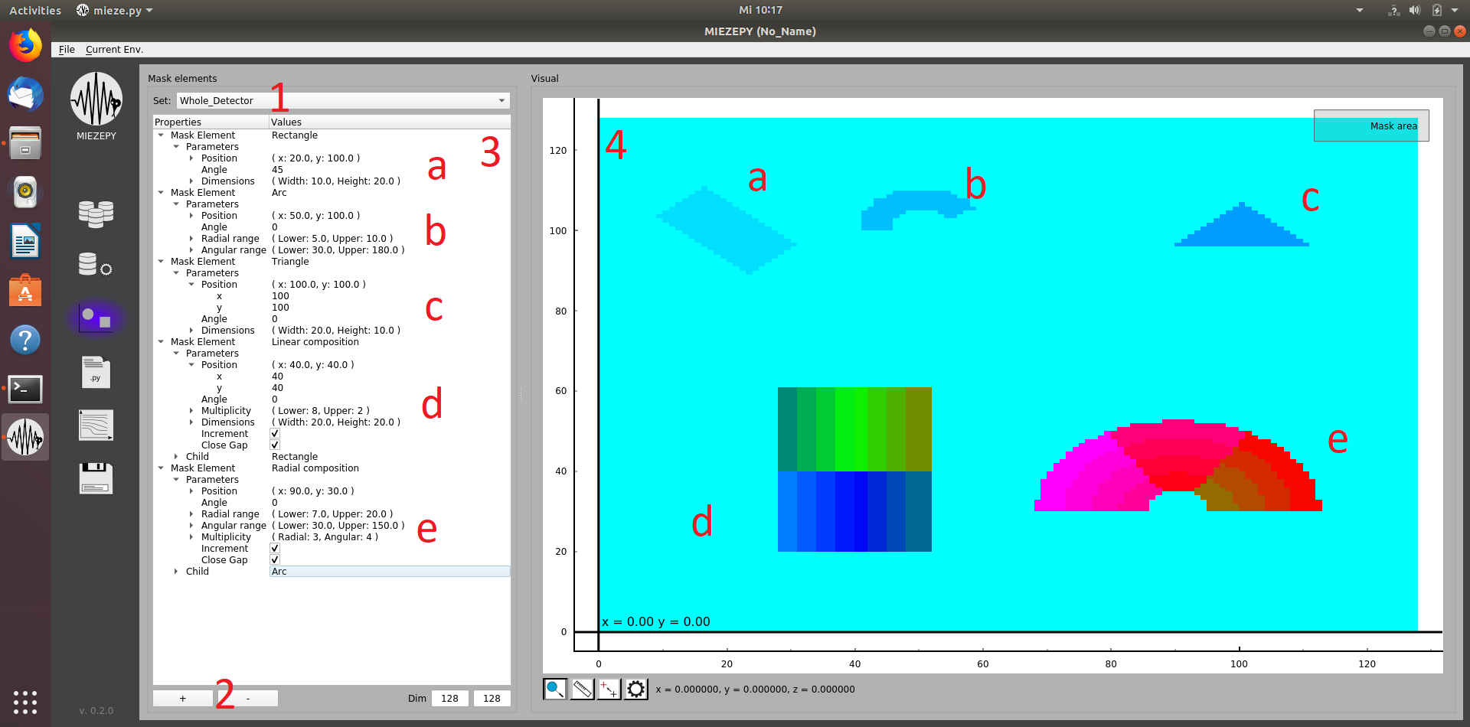
Task: Click the second Dim 128 field
Action: (492, 698)
